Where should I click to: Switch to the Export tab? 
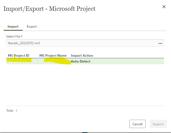[x=32, y=27]
